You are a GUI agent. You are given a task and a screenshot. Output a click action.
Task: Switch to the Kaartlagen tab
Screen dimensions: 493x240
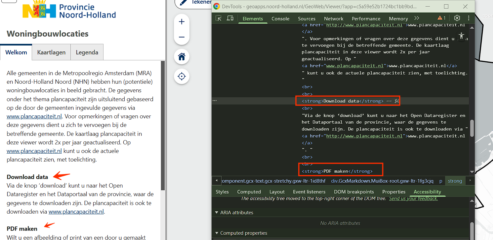51,52
